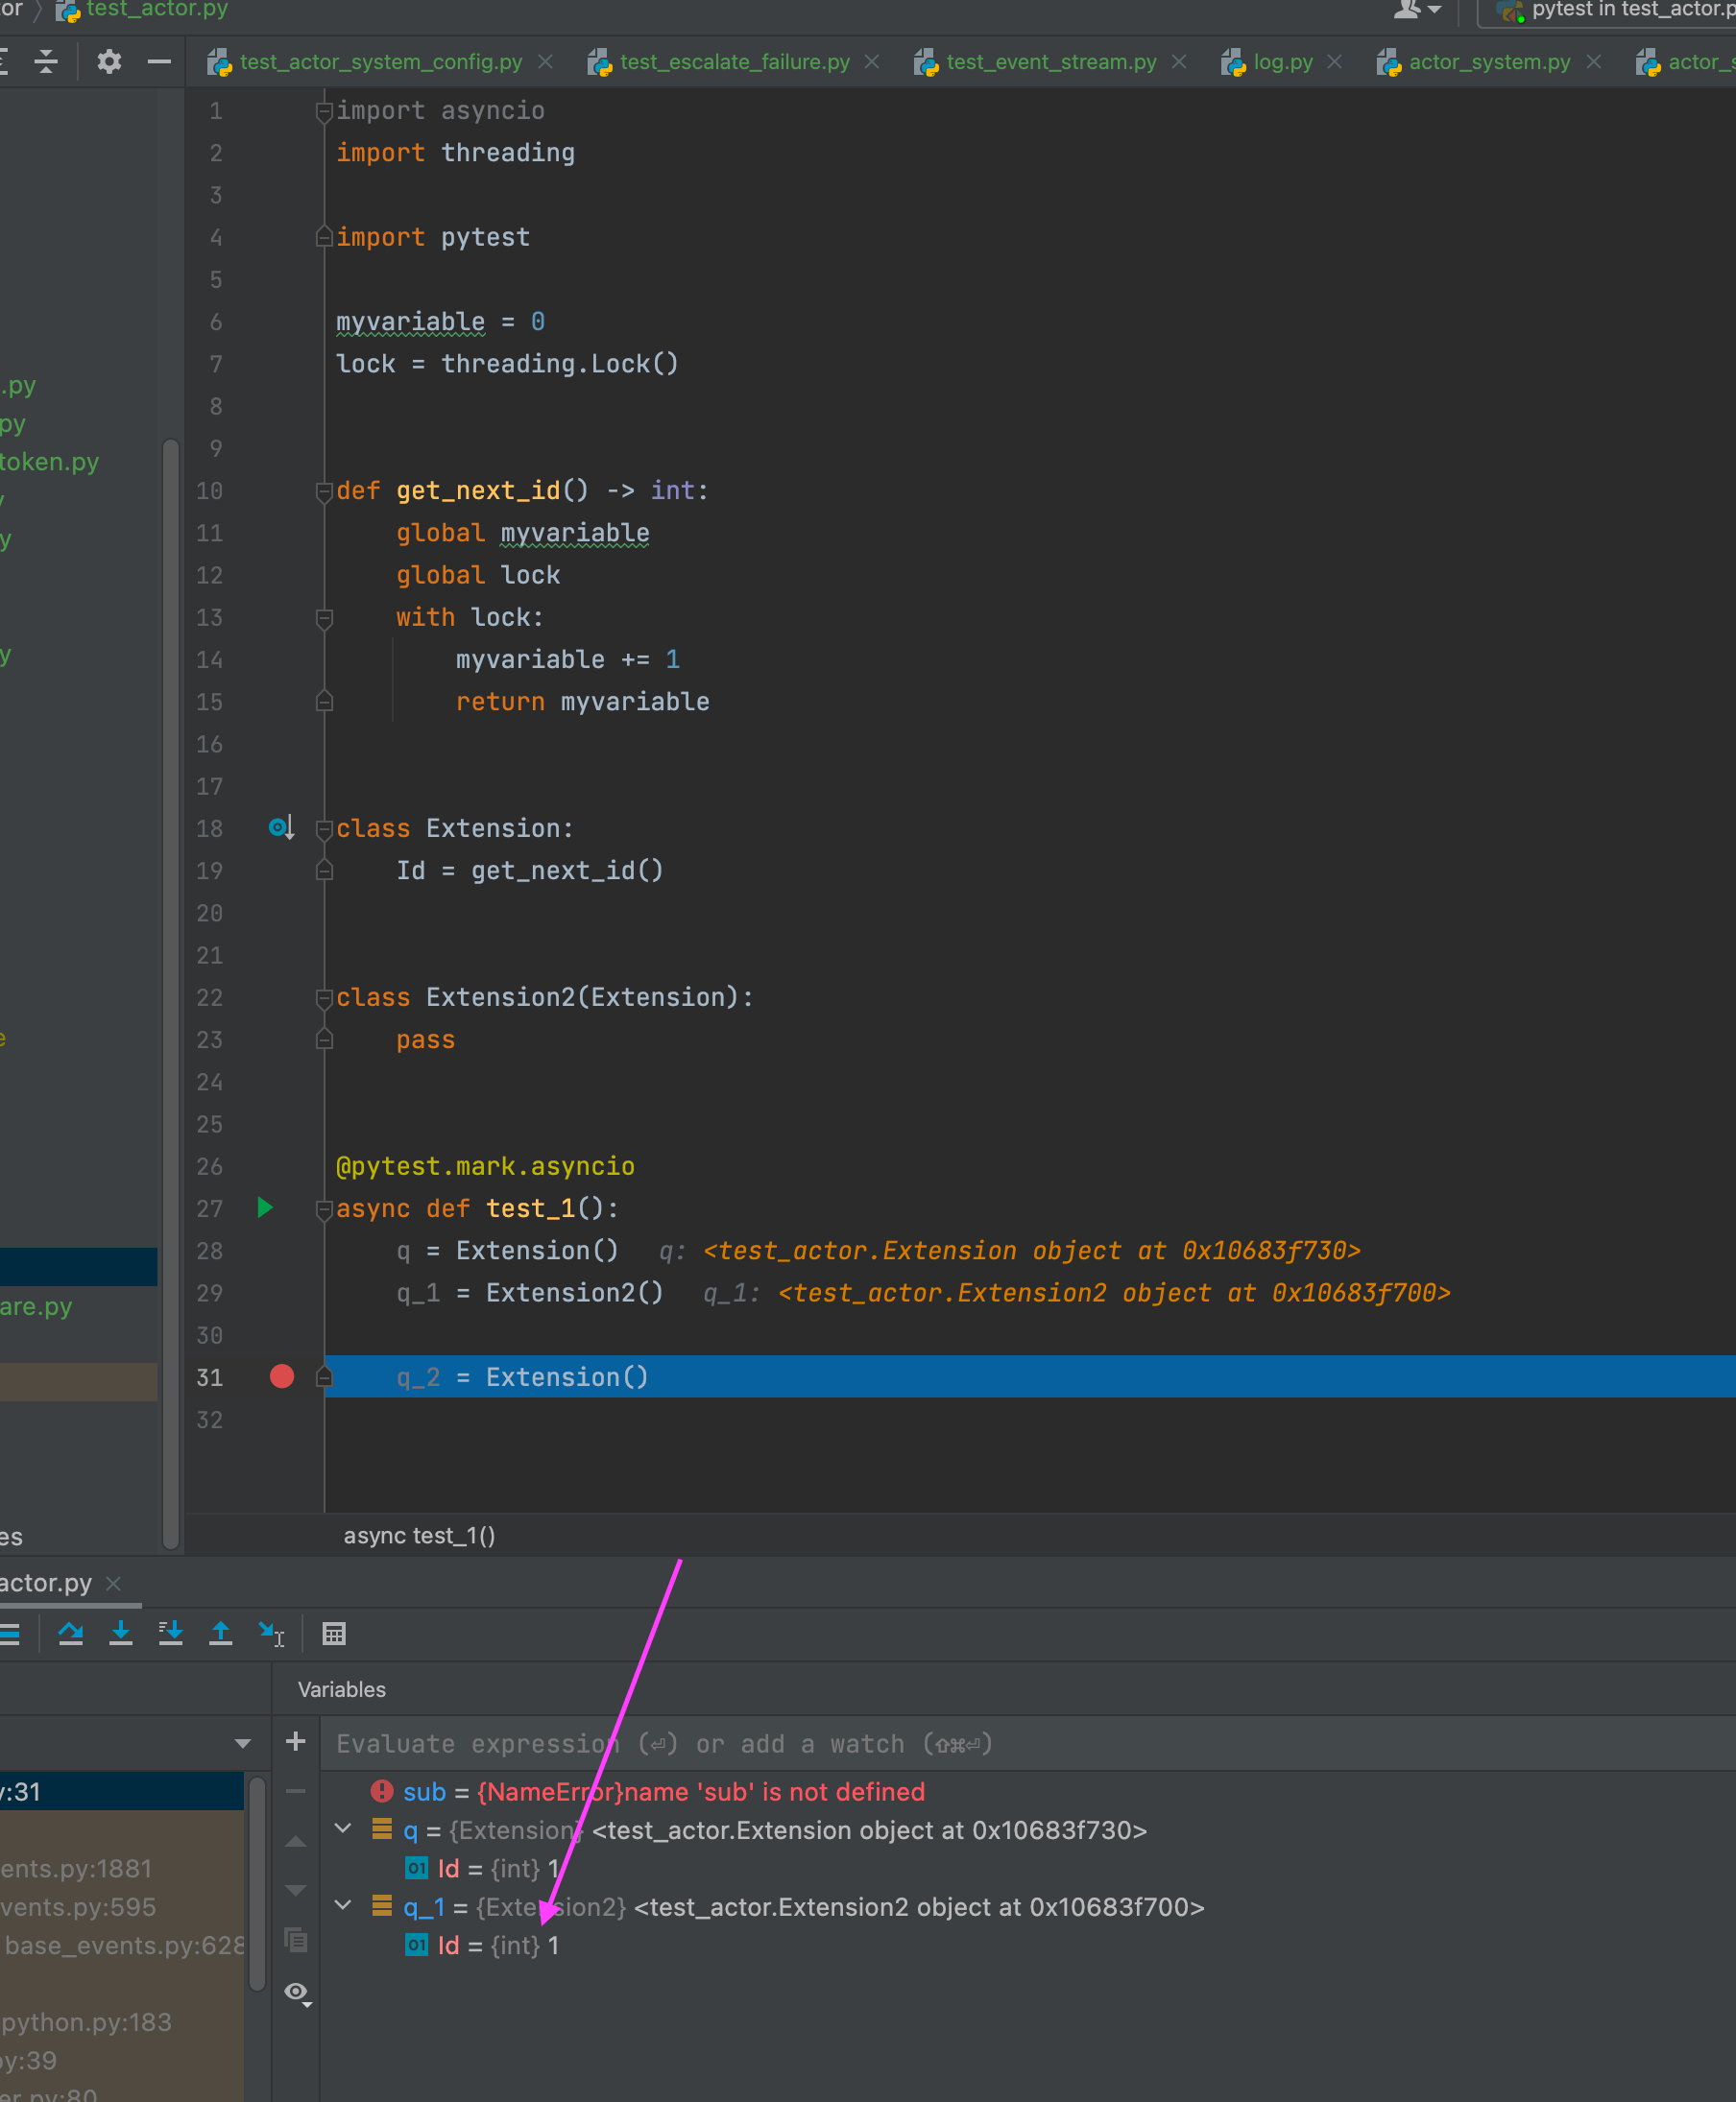Viewport: 1736px width, 2102px height.
Task: Click the overridden-class gutter icon at line 18
Action: (x=281, y=827)
